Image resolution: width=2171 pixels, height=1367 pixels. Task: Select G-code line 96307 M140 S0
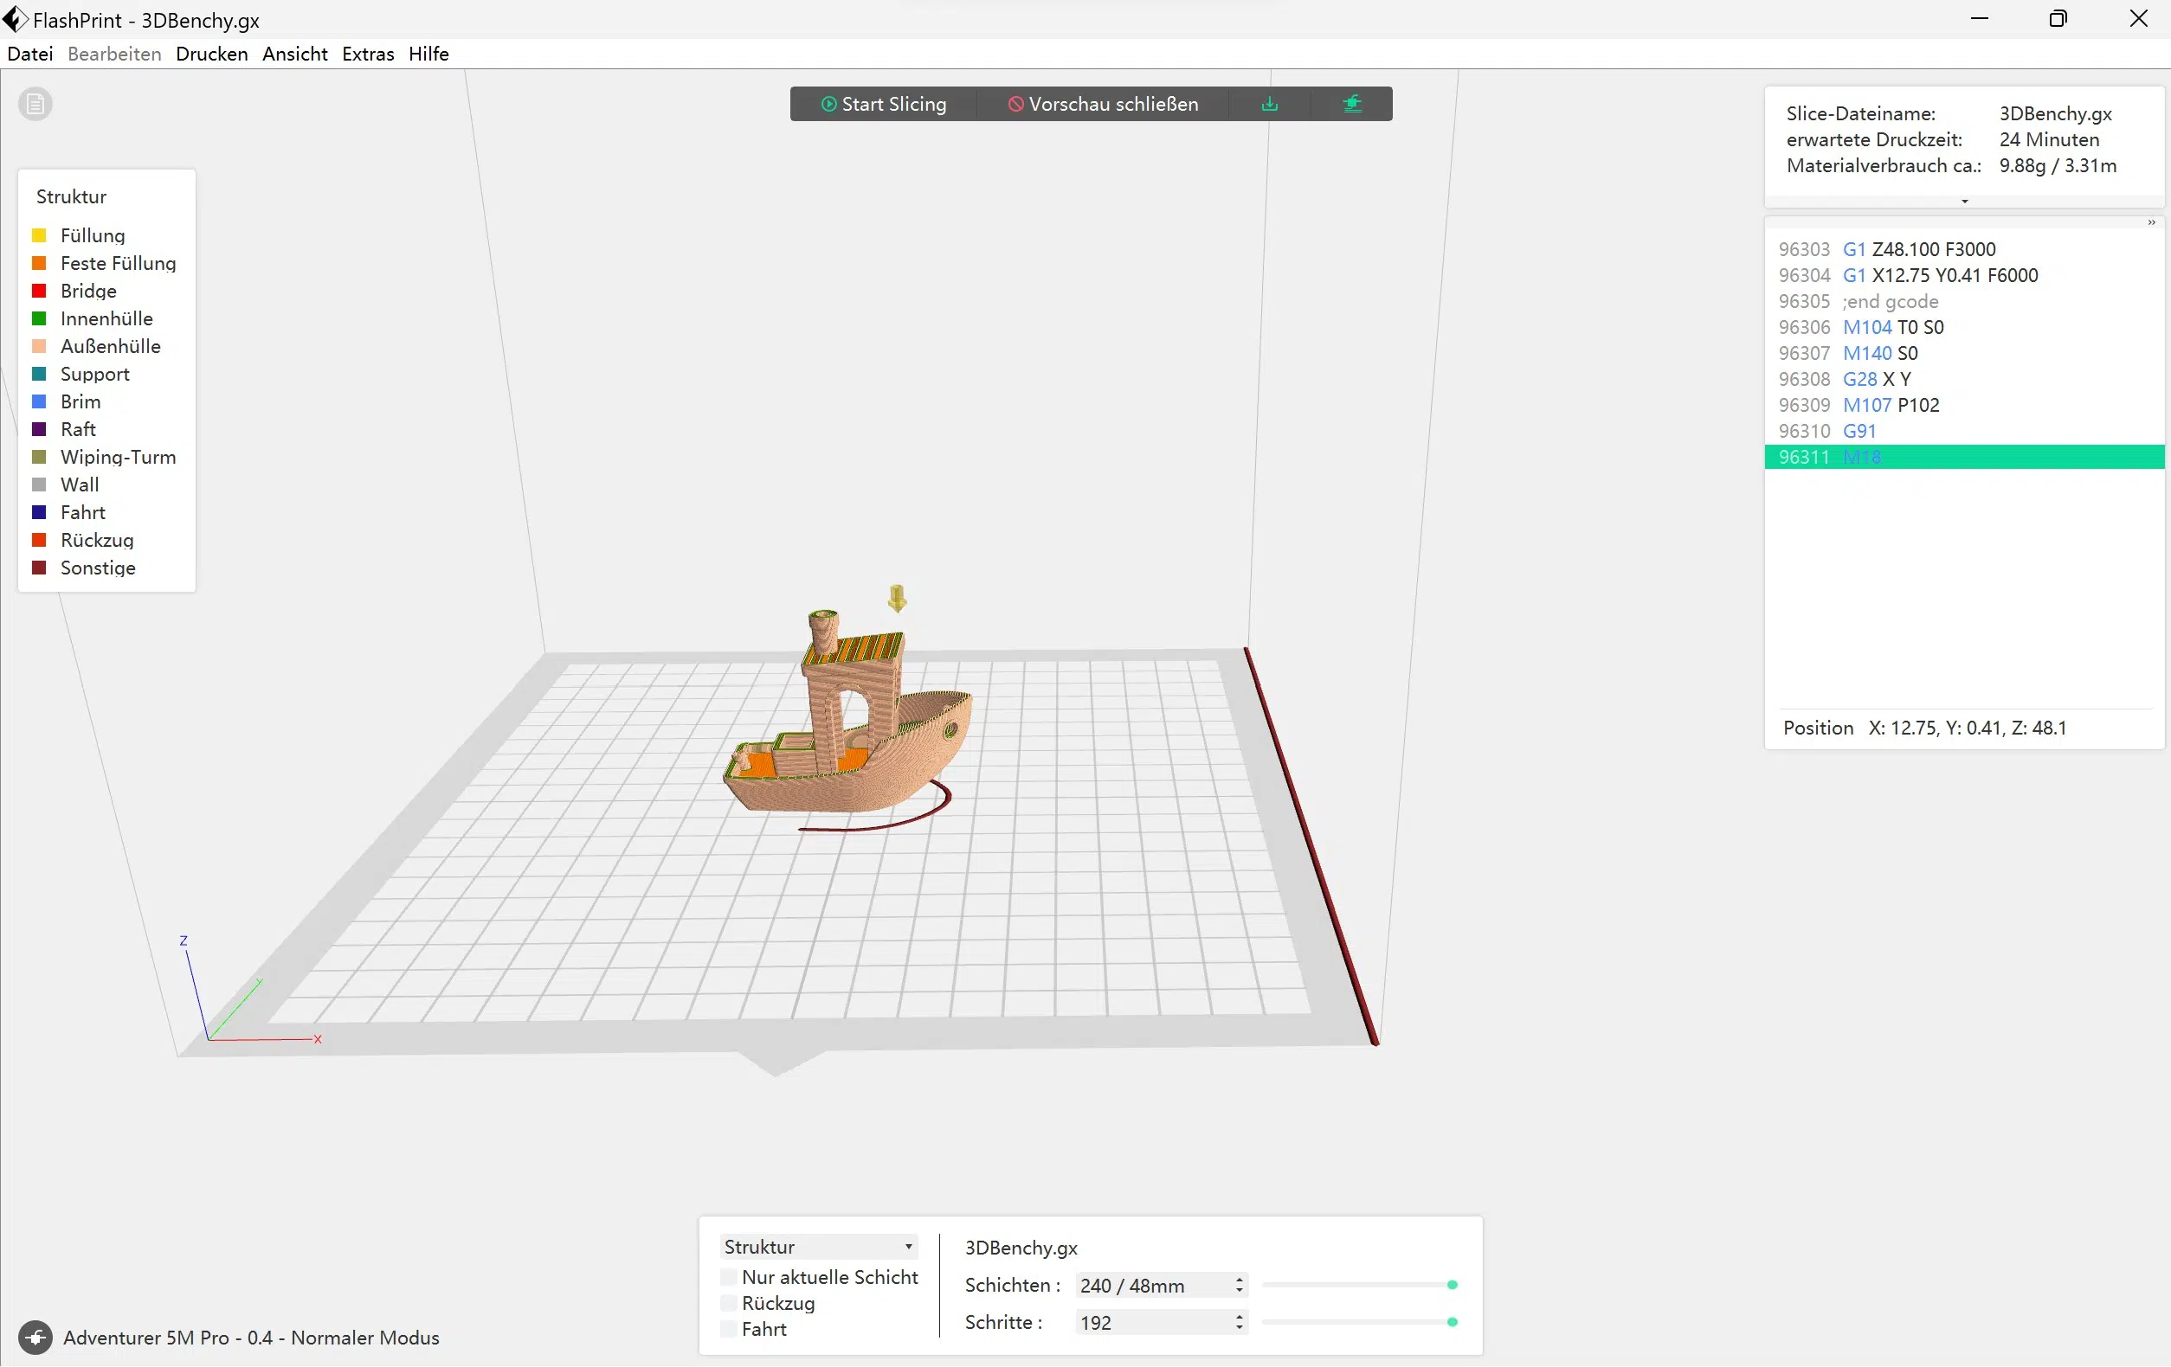pyautogui.click(x=1964, y=353)
